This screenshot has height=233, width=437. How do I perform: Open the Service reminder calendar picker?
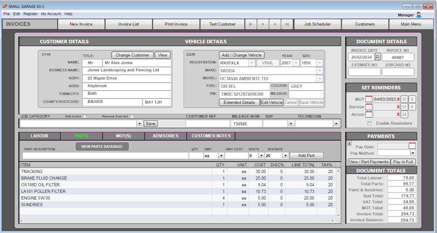click(x=369, y=107)
